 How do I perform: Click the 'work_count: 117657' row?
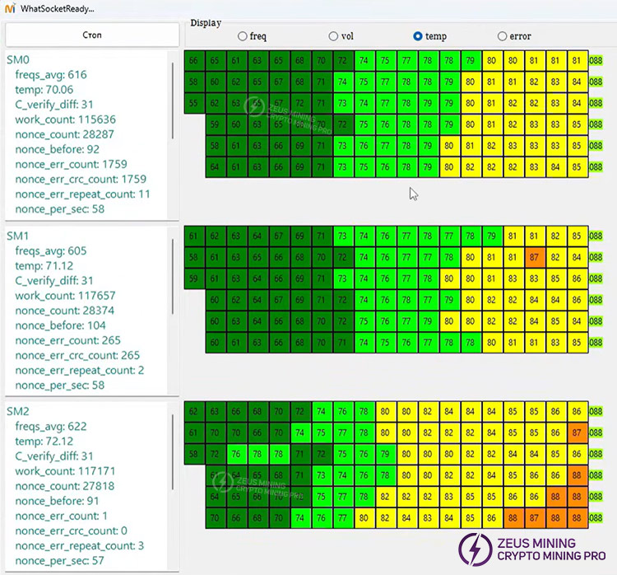pyautogui.click(x=65, y=296)
